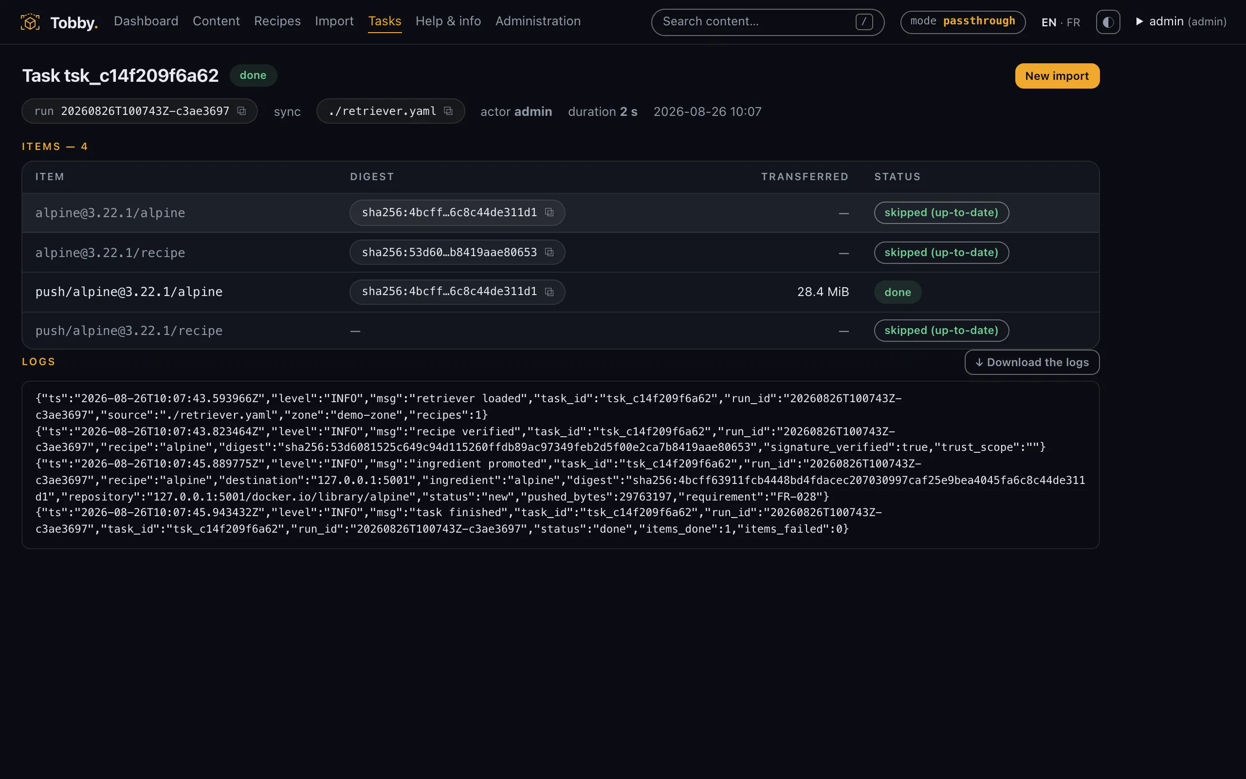Navigate to Import
This screenshot has height=779, width=1246.
[x=334, y=21]
